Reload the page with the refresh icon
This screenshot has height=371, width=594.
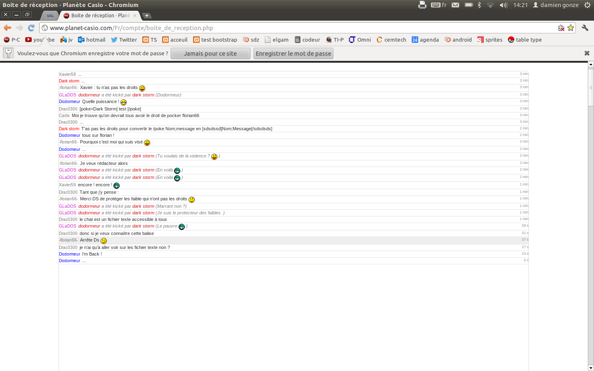tap(31, 28)
